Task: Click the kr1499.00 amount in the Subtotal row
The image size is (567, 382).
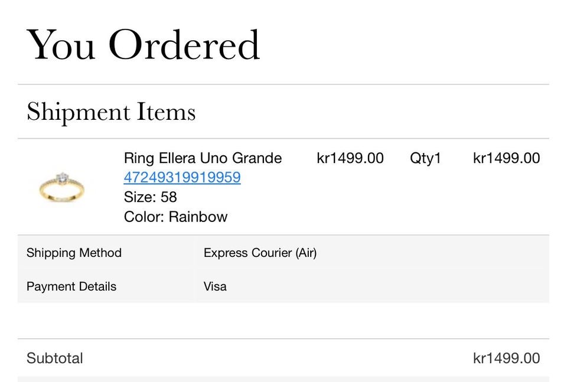Action: [506, 358]
